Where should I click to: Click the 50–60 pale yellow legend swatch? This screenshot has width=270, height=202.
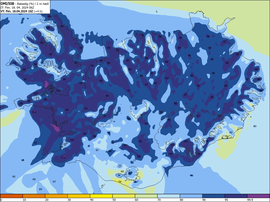[x=124, y=196]
